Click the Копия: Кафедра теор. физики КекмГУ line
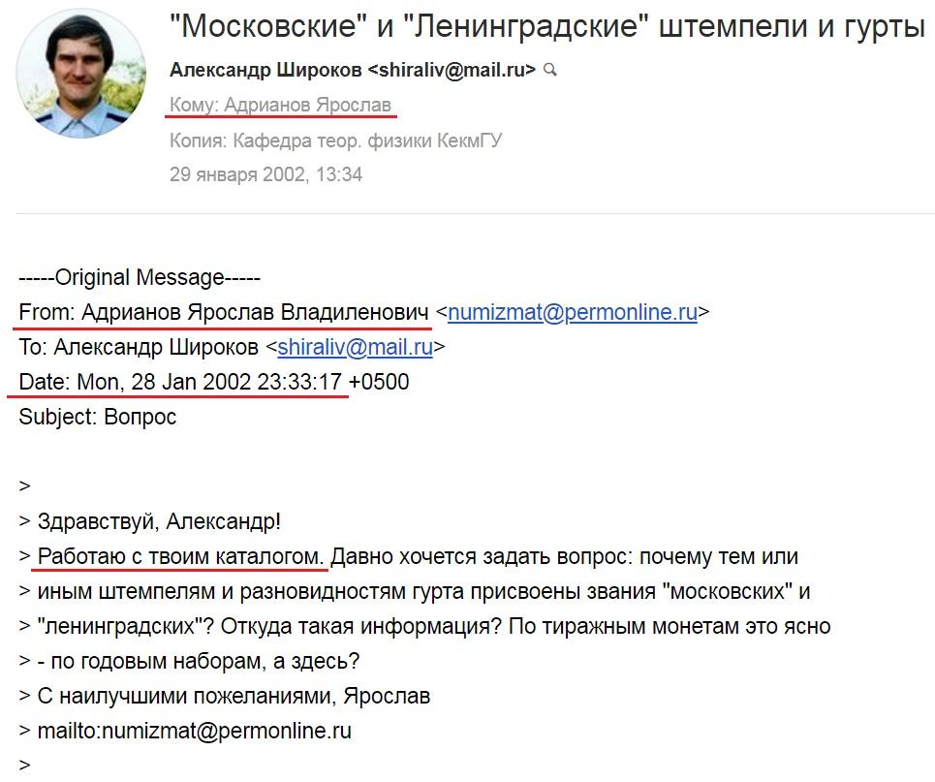The image size is (935, 782). click(335, 141)
